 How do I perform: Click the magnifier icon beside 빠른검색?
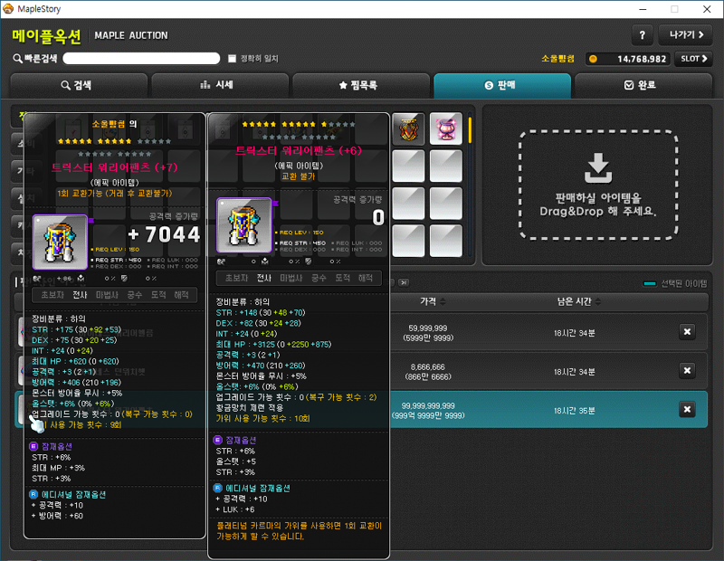17,59
